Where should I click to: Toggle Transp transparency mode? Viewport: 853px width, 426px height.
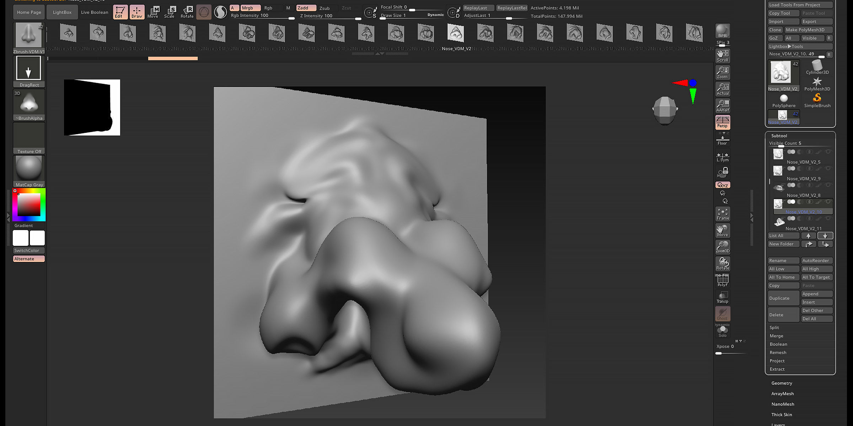coord(722,297)
